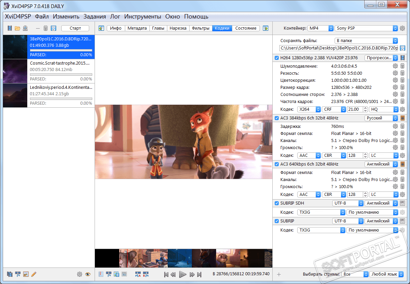The height and width of the screenshot is (284, 410).
Task: Skip to the end of video
Action: [x=199, y=275]
